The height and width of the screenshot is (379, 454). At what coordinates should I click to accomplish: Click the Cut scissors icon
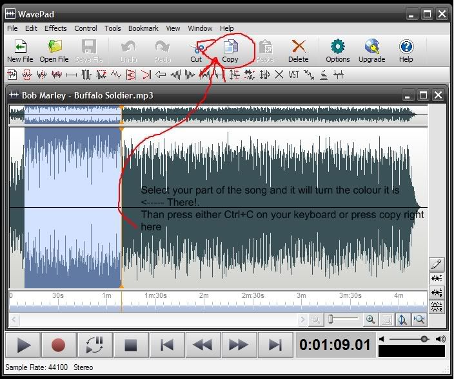coord(197,48)
